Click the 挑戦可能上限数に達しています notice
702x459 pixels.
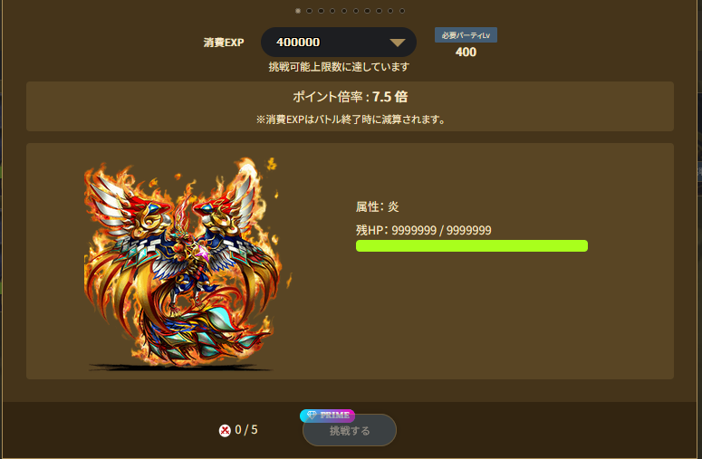pos(339,67)
